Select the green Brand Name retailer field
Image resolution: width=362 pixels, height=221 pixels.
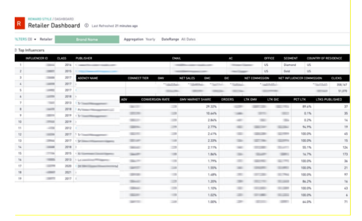click(x=87, y=40)
